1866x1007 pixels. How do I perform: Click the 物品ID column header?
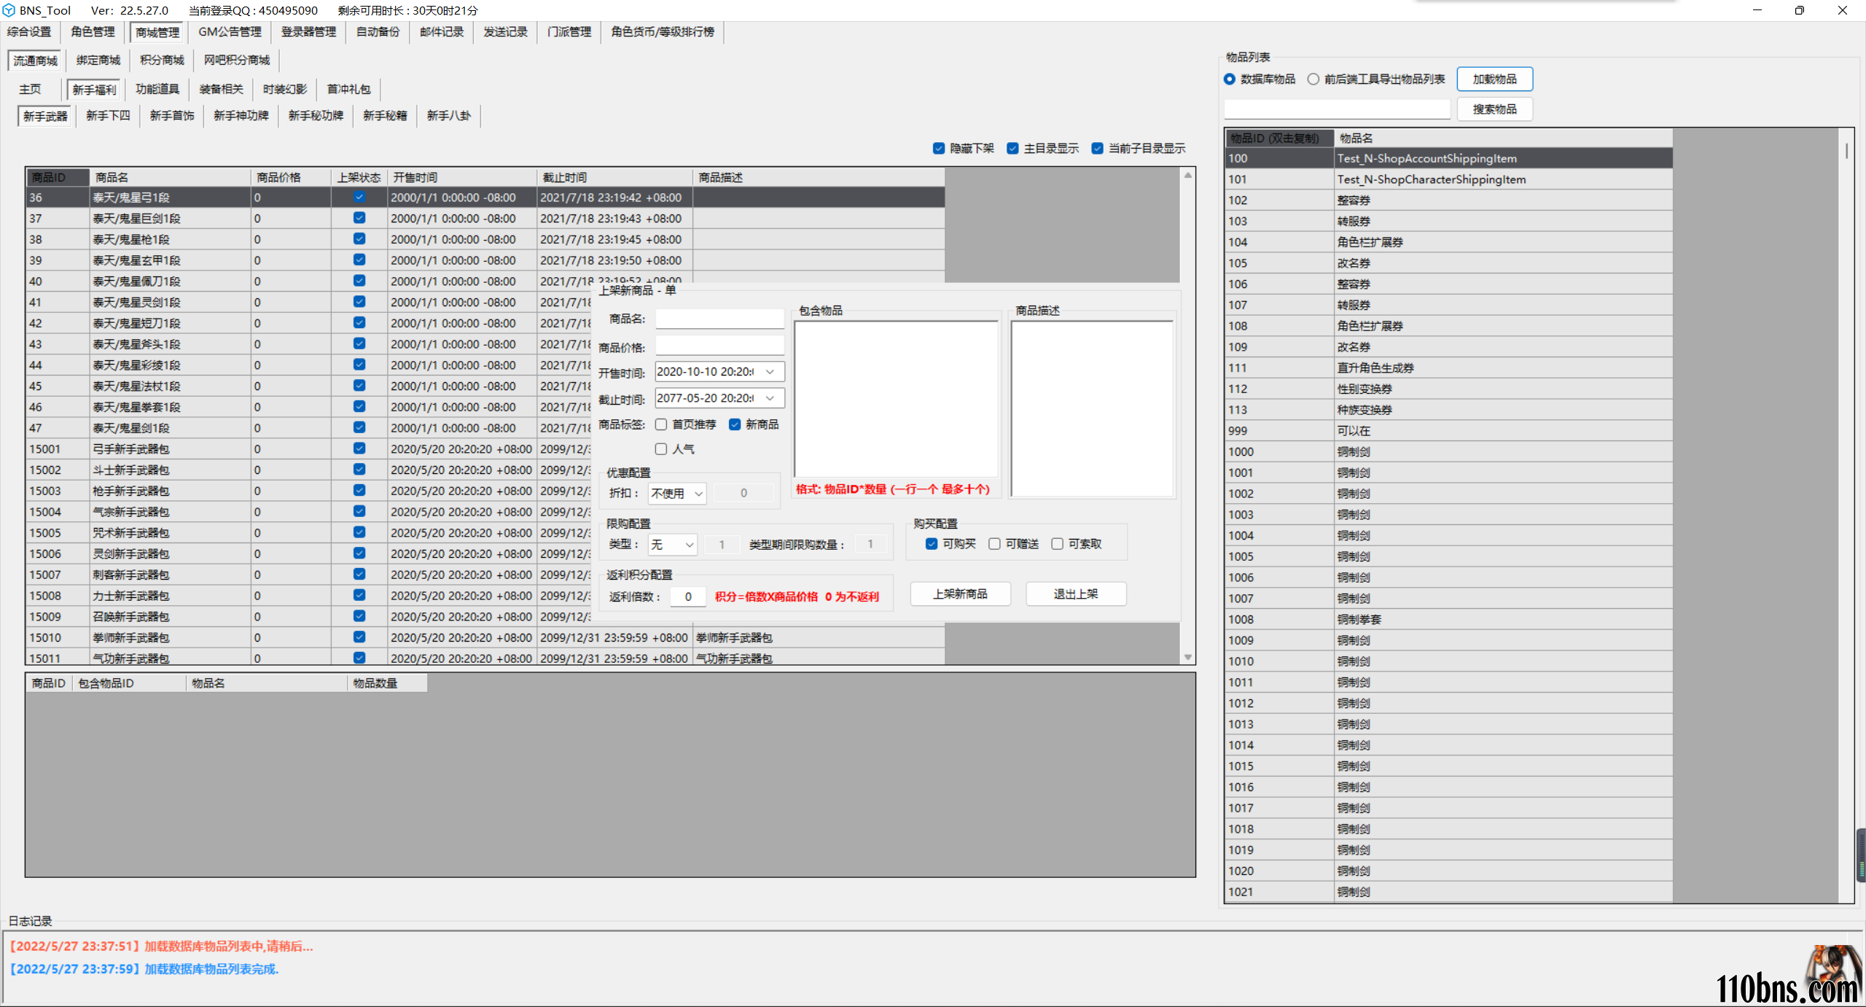[1279, 138]
